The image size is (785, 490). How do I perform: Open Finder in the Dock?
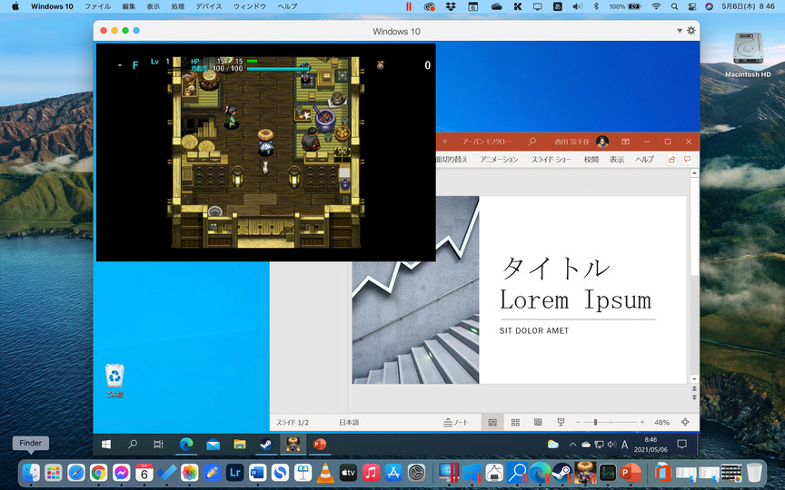click(x=31, y=473)
